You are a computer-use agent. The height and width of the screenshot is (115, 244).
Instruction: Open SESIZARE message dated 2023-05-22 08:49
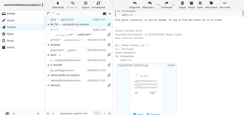pos(79,63)
